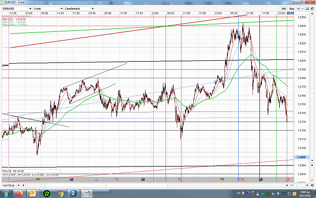
Task: Click the 1.2200 price axis label
Action: coord(302,61)
